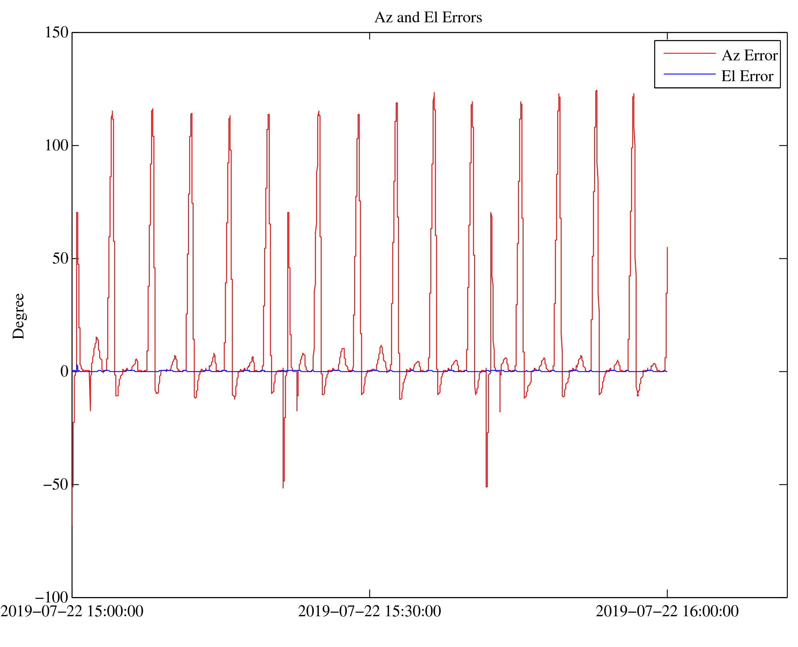Click the −100 y-axis tick label
This screenshot has height=647, width=798.
[52, 598]
